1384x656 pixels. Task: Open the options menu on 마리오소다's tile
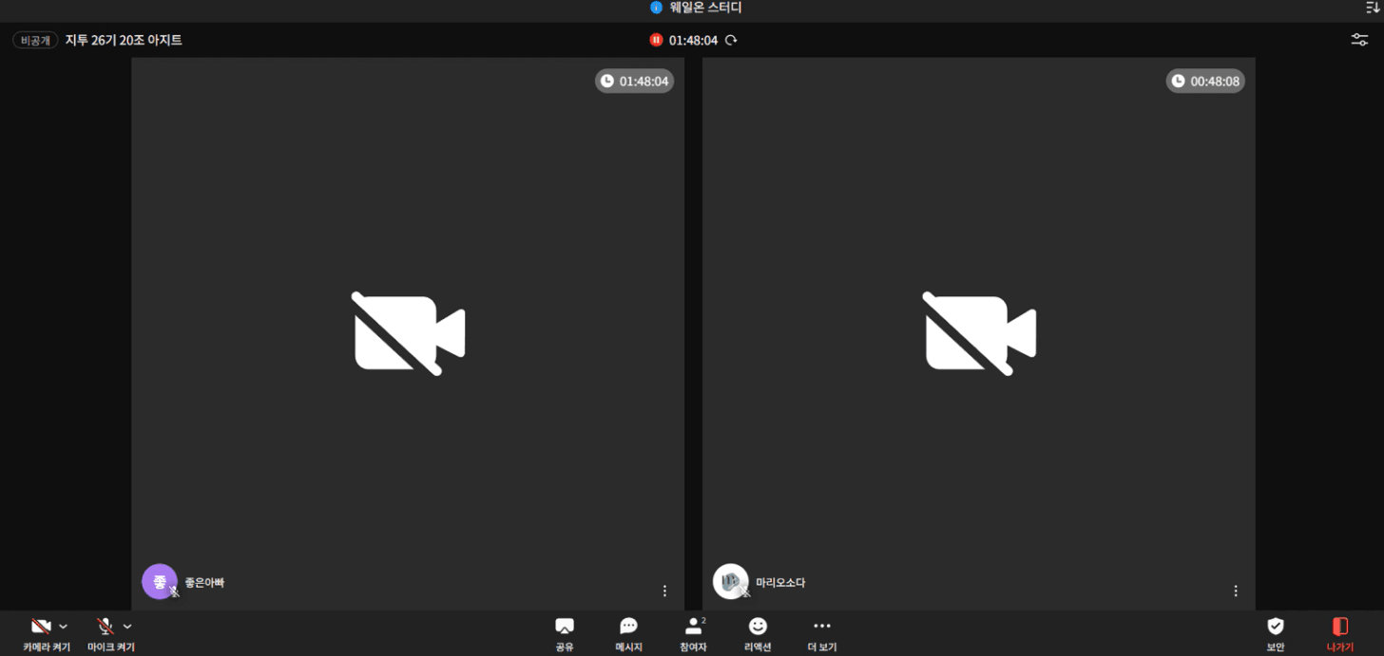click(1236, 590)
